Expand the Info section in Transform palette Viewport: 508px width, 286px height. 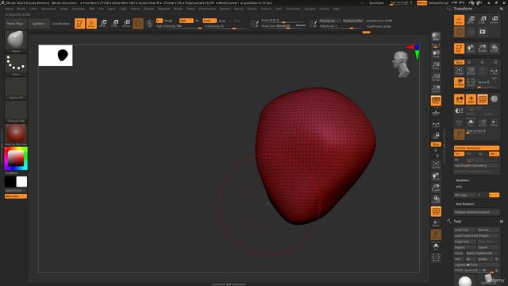[459, 187]
